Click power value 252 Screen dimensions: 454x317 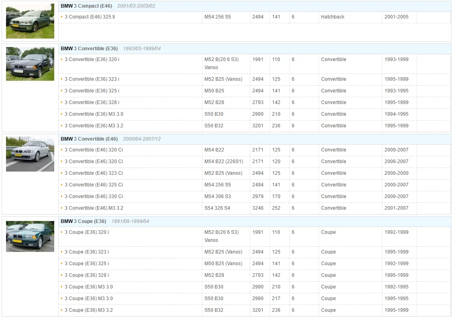[x=276, y=208]
